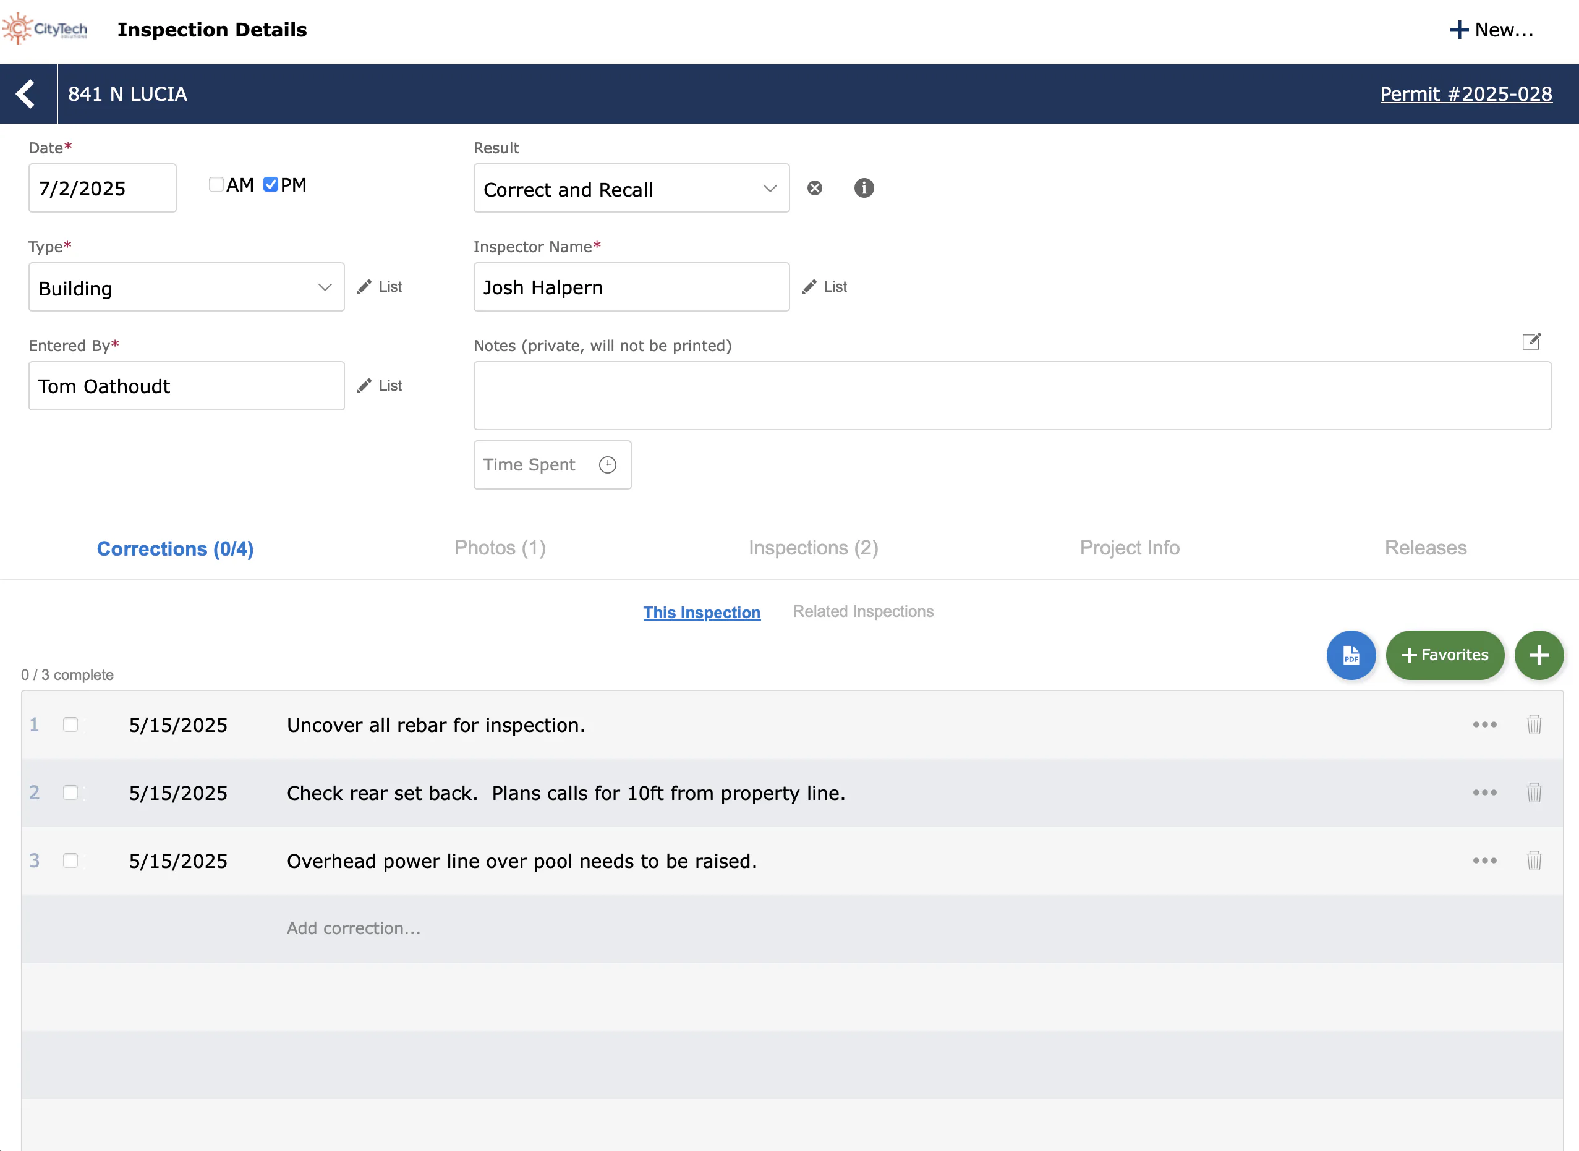1579x1151 pixels.
Task: Mark correction 1 rebar as complete
Action: pos(70,724)
